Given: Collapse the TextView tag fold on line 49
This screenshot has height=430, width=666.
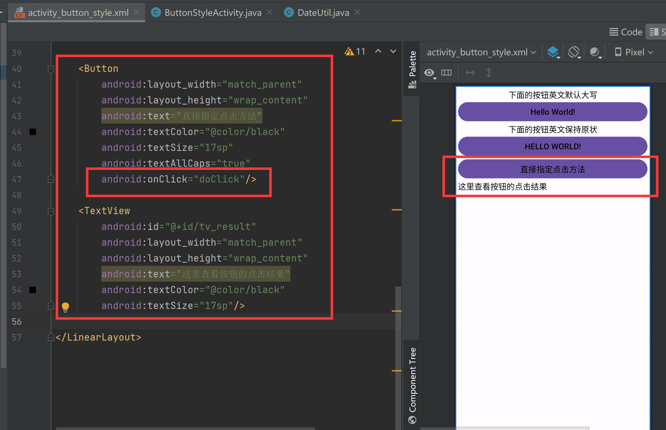Looking at the screenshot, I should click(x=51, y=211).
